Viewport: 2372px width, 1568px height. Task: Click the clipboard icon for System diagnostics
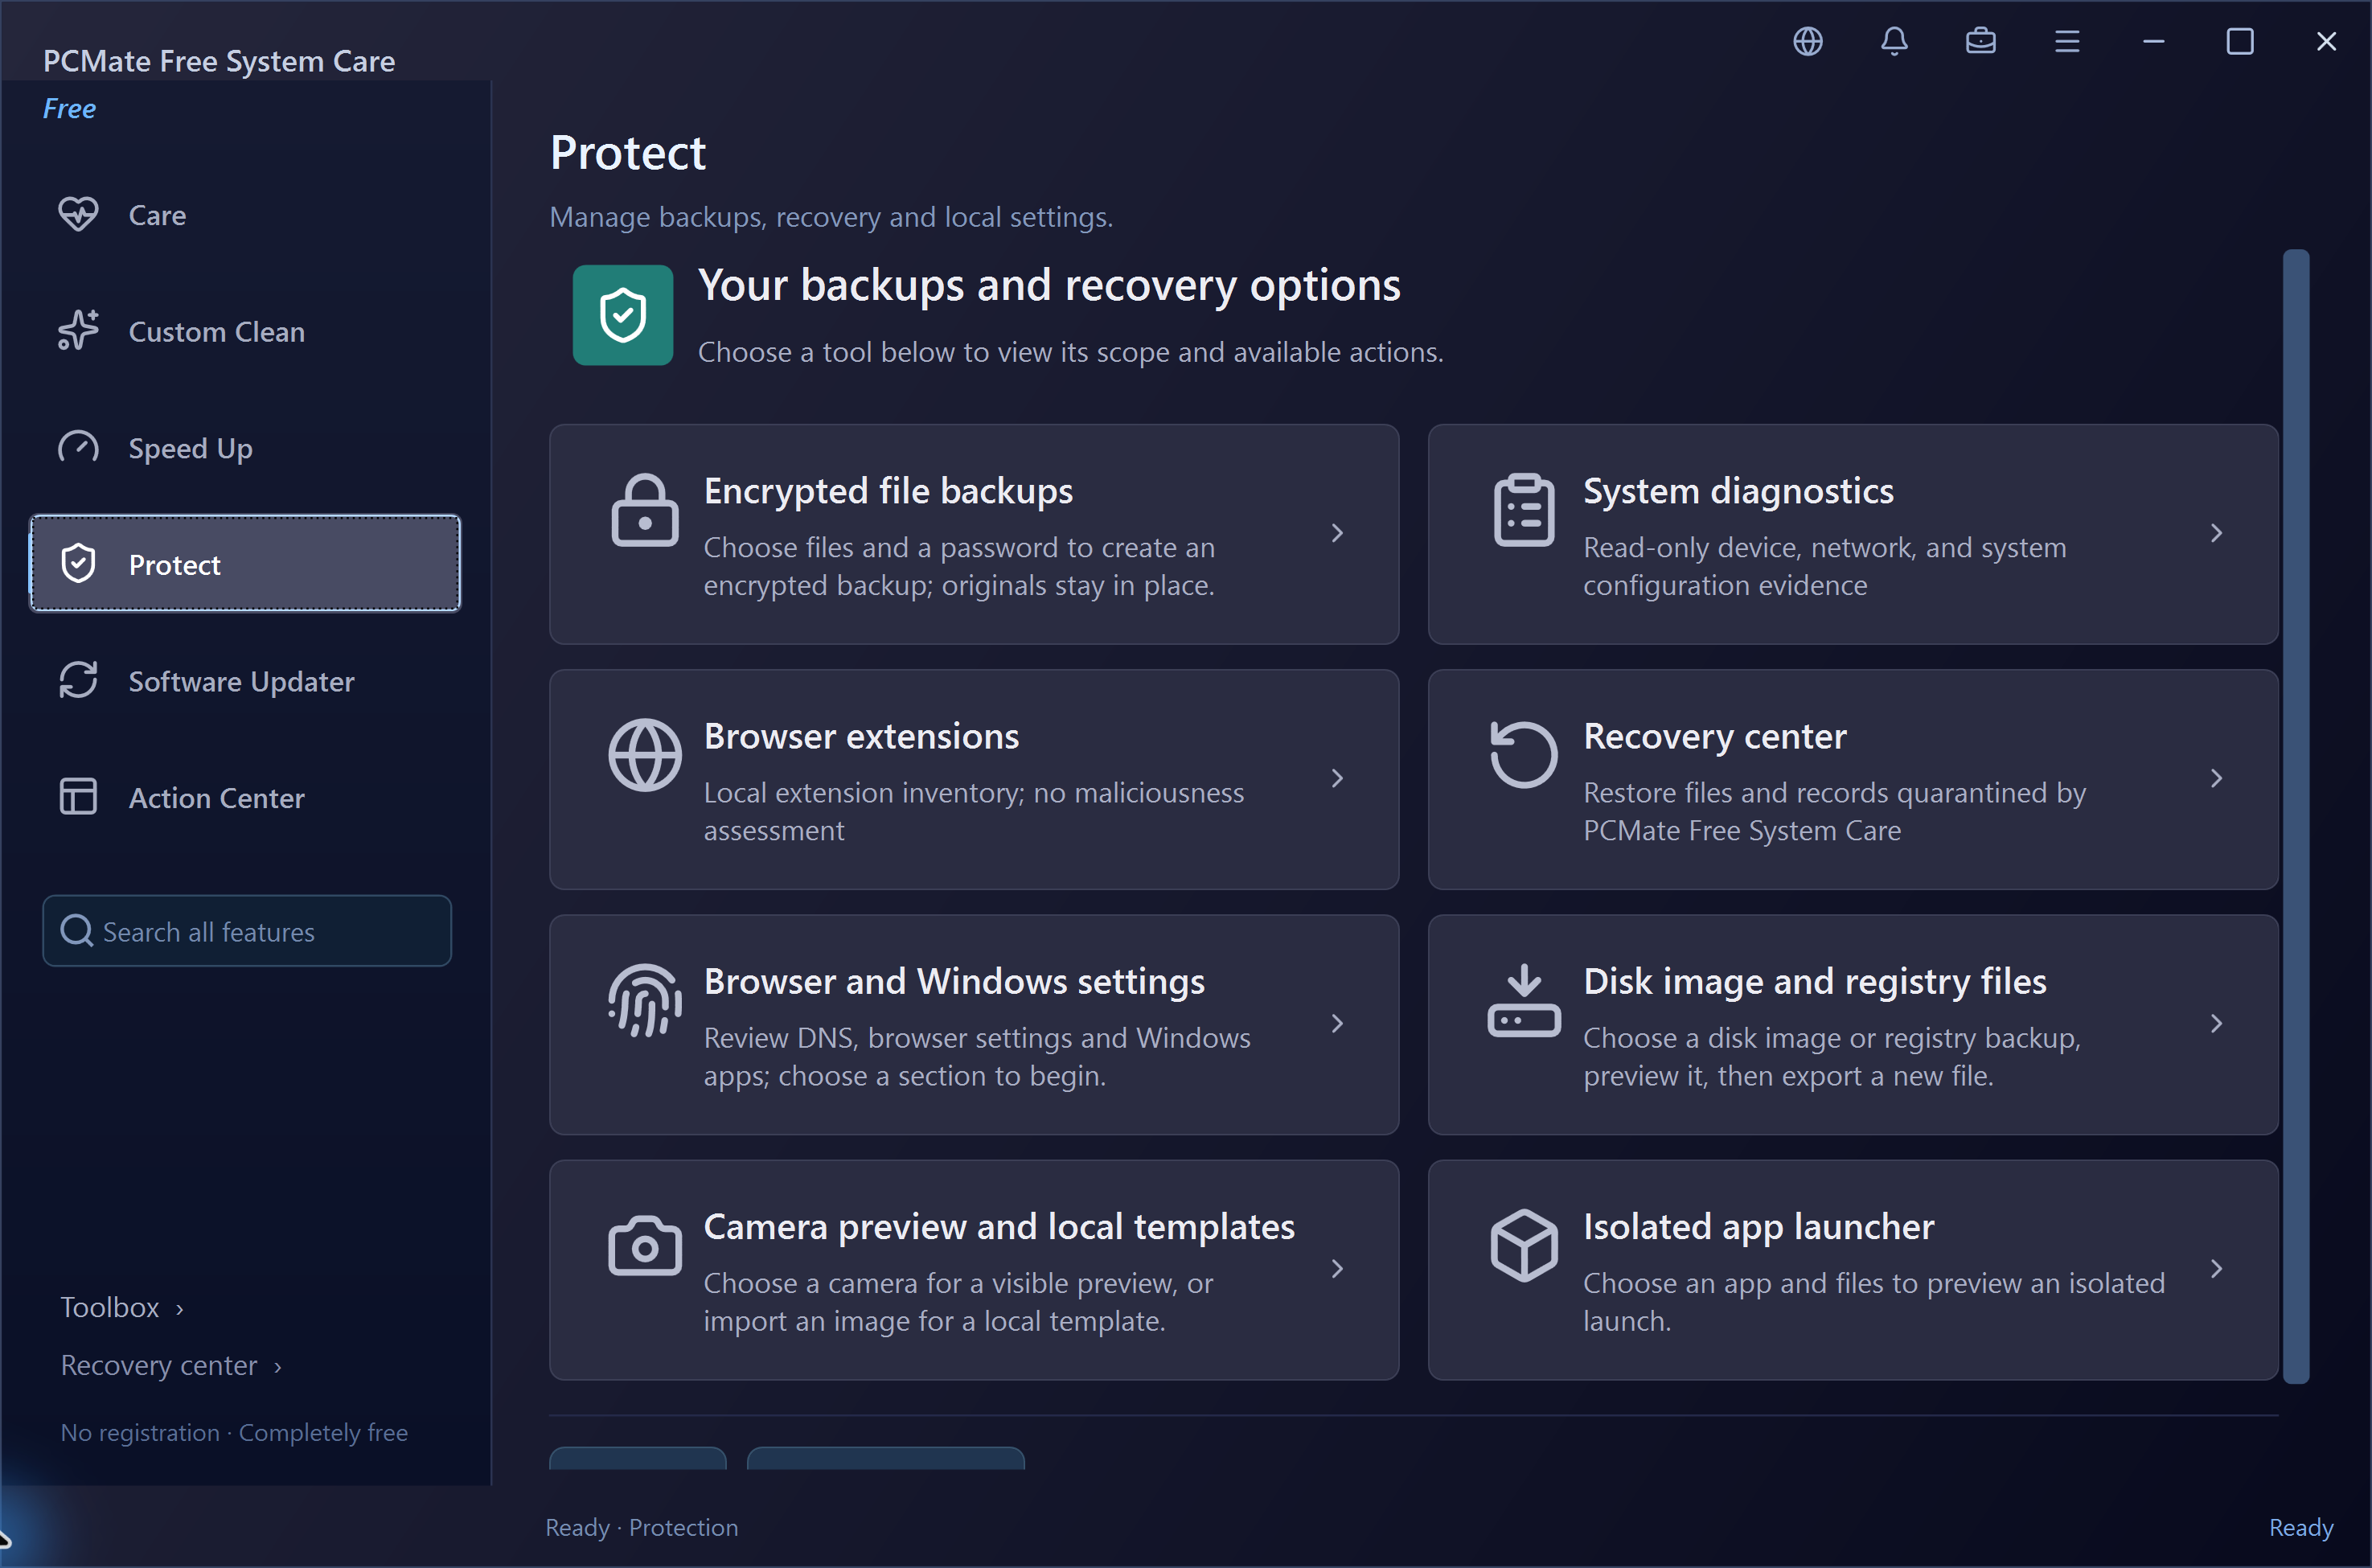coord(1524,510)
